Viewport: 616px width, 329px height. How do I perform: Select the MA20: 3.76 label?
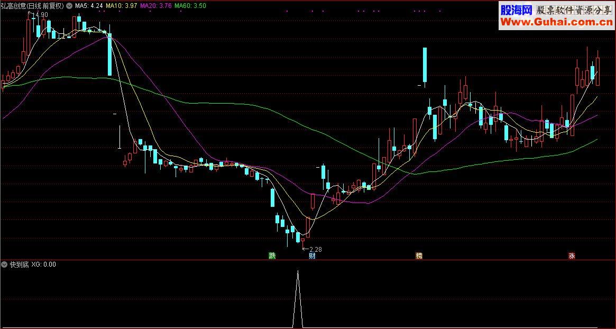click(155, 6)
